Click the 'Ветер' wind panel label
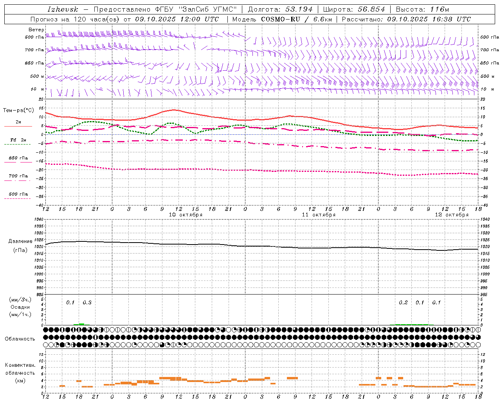 [36, 30]
